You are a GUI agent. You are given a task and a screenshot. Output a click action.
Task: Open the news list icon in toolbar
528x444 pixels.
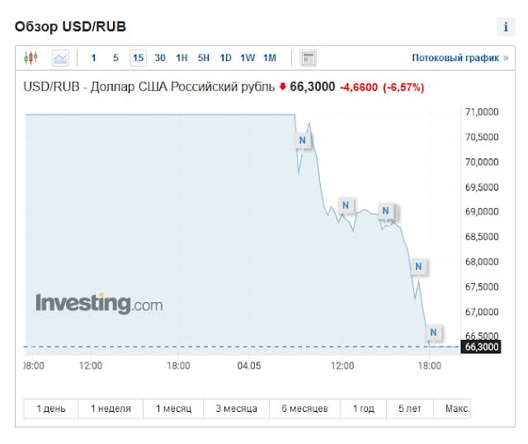point(309,58)
